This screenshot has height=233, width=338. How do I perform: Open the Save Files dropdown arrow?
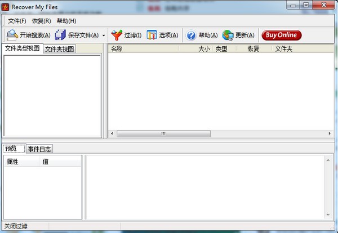click(x=104, y=35)
